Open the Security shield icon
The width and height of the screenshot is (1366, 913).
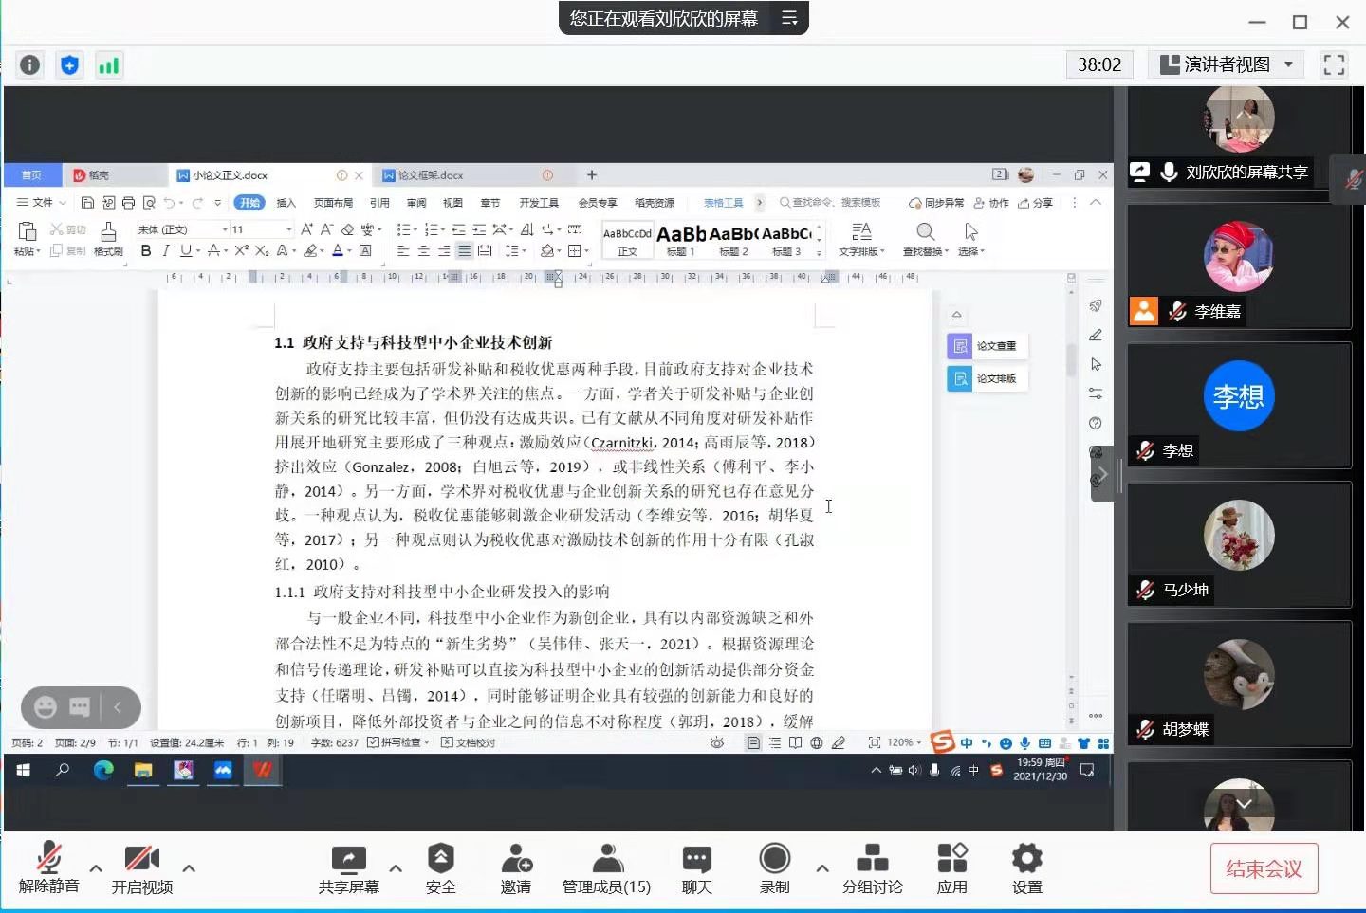click(x=440, y=860)
